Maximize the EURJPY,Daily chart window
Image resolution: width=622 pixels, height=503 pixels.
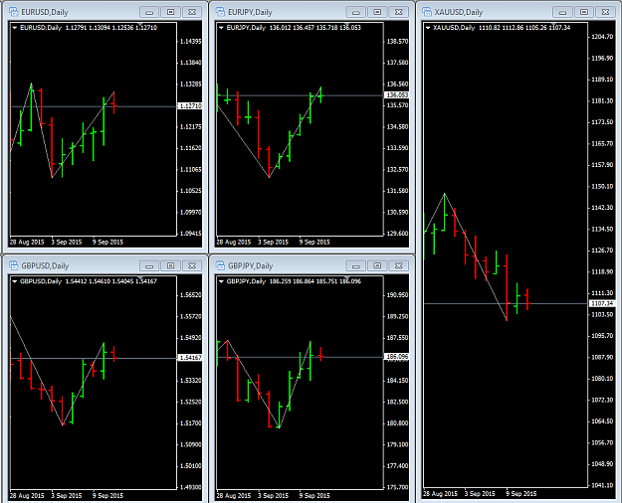pos(377,12)
